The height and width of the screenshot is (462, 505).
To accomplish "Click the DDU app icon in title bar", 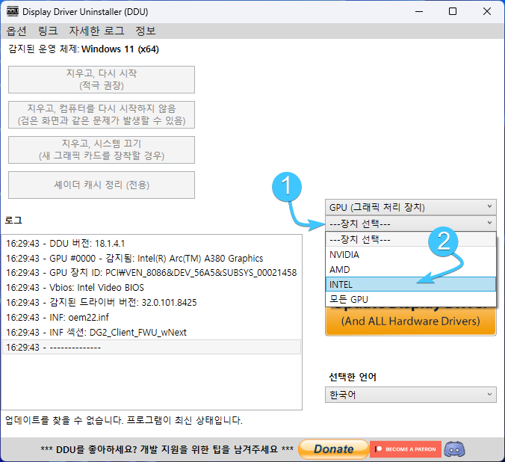I will (13, 12).
